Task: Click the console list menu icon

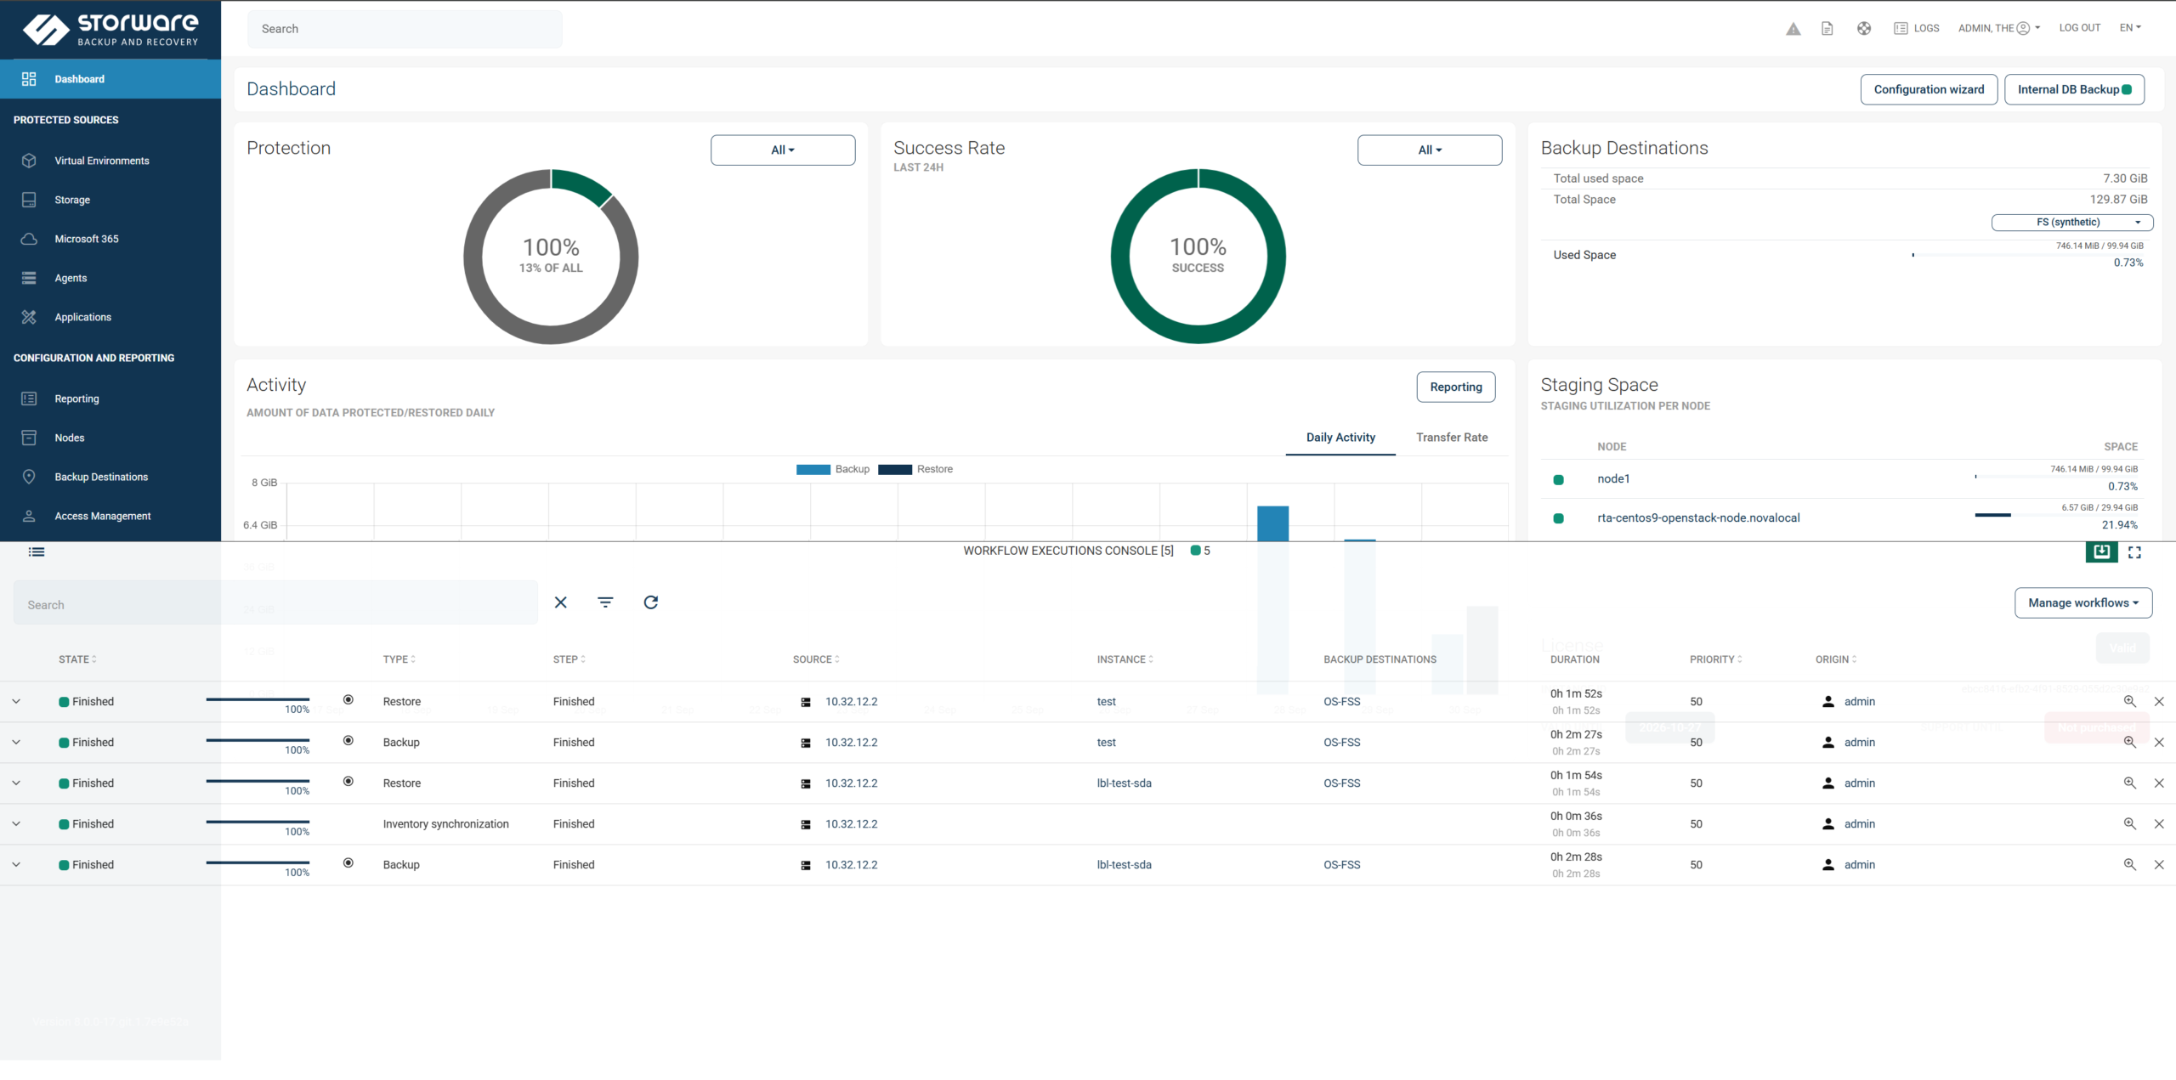Action: tap(37, 551)
